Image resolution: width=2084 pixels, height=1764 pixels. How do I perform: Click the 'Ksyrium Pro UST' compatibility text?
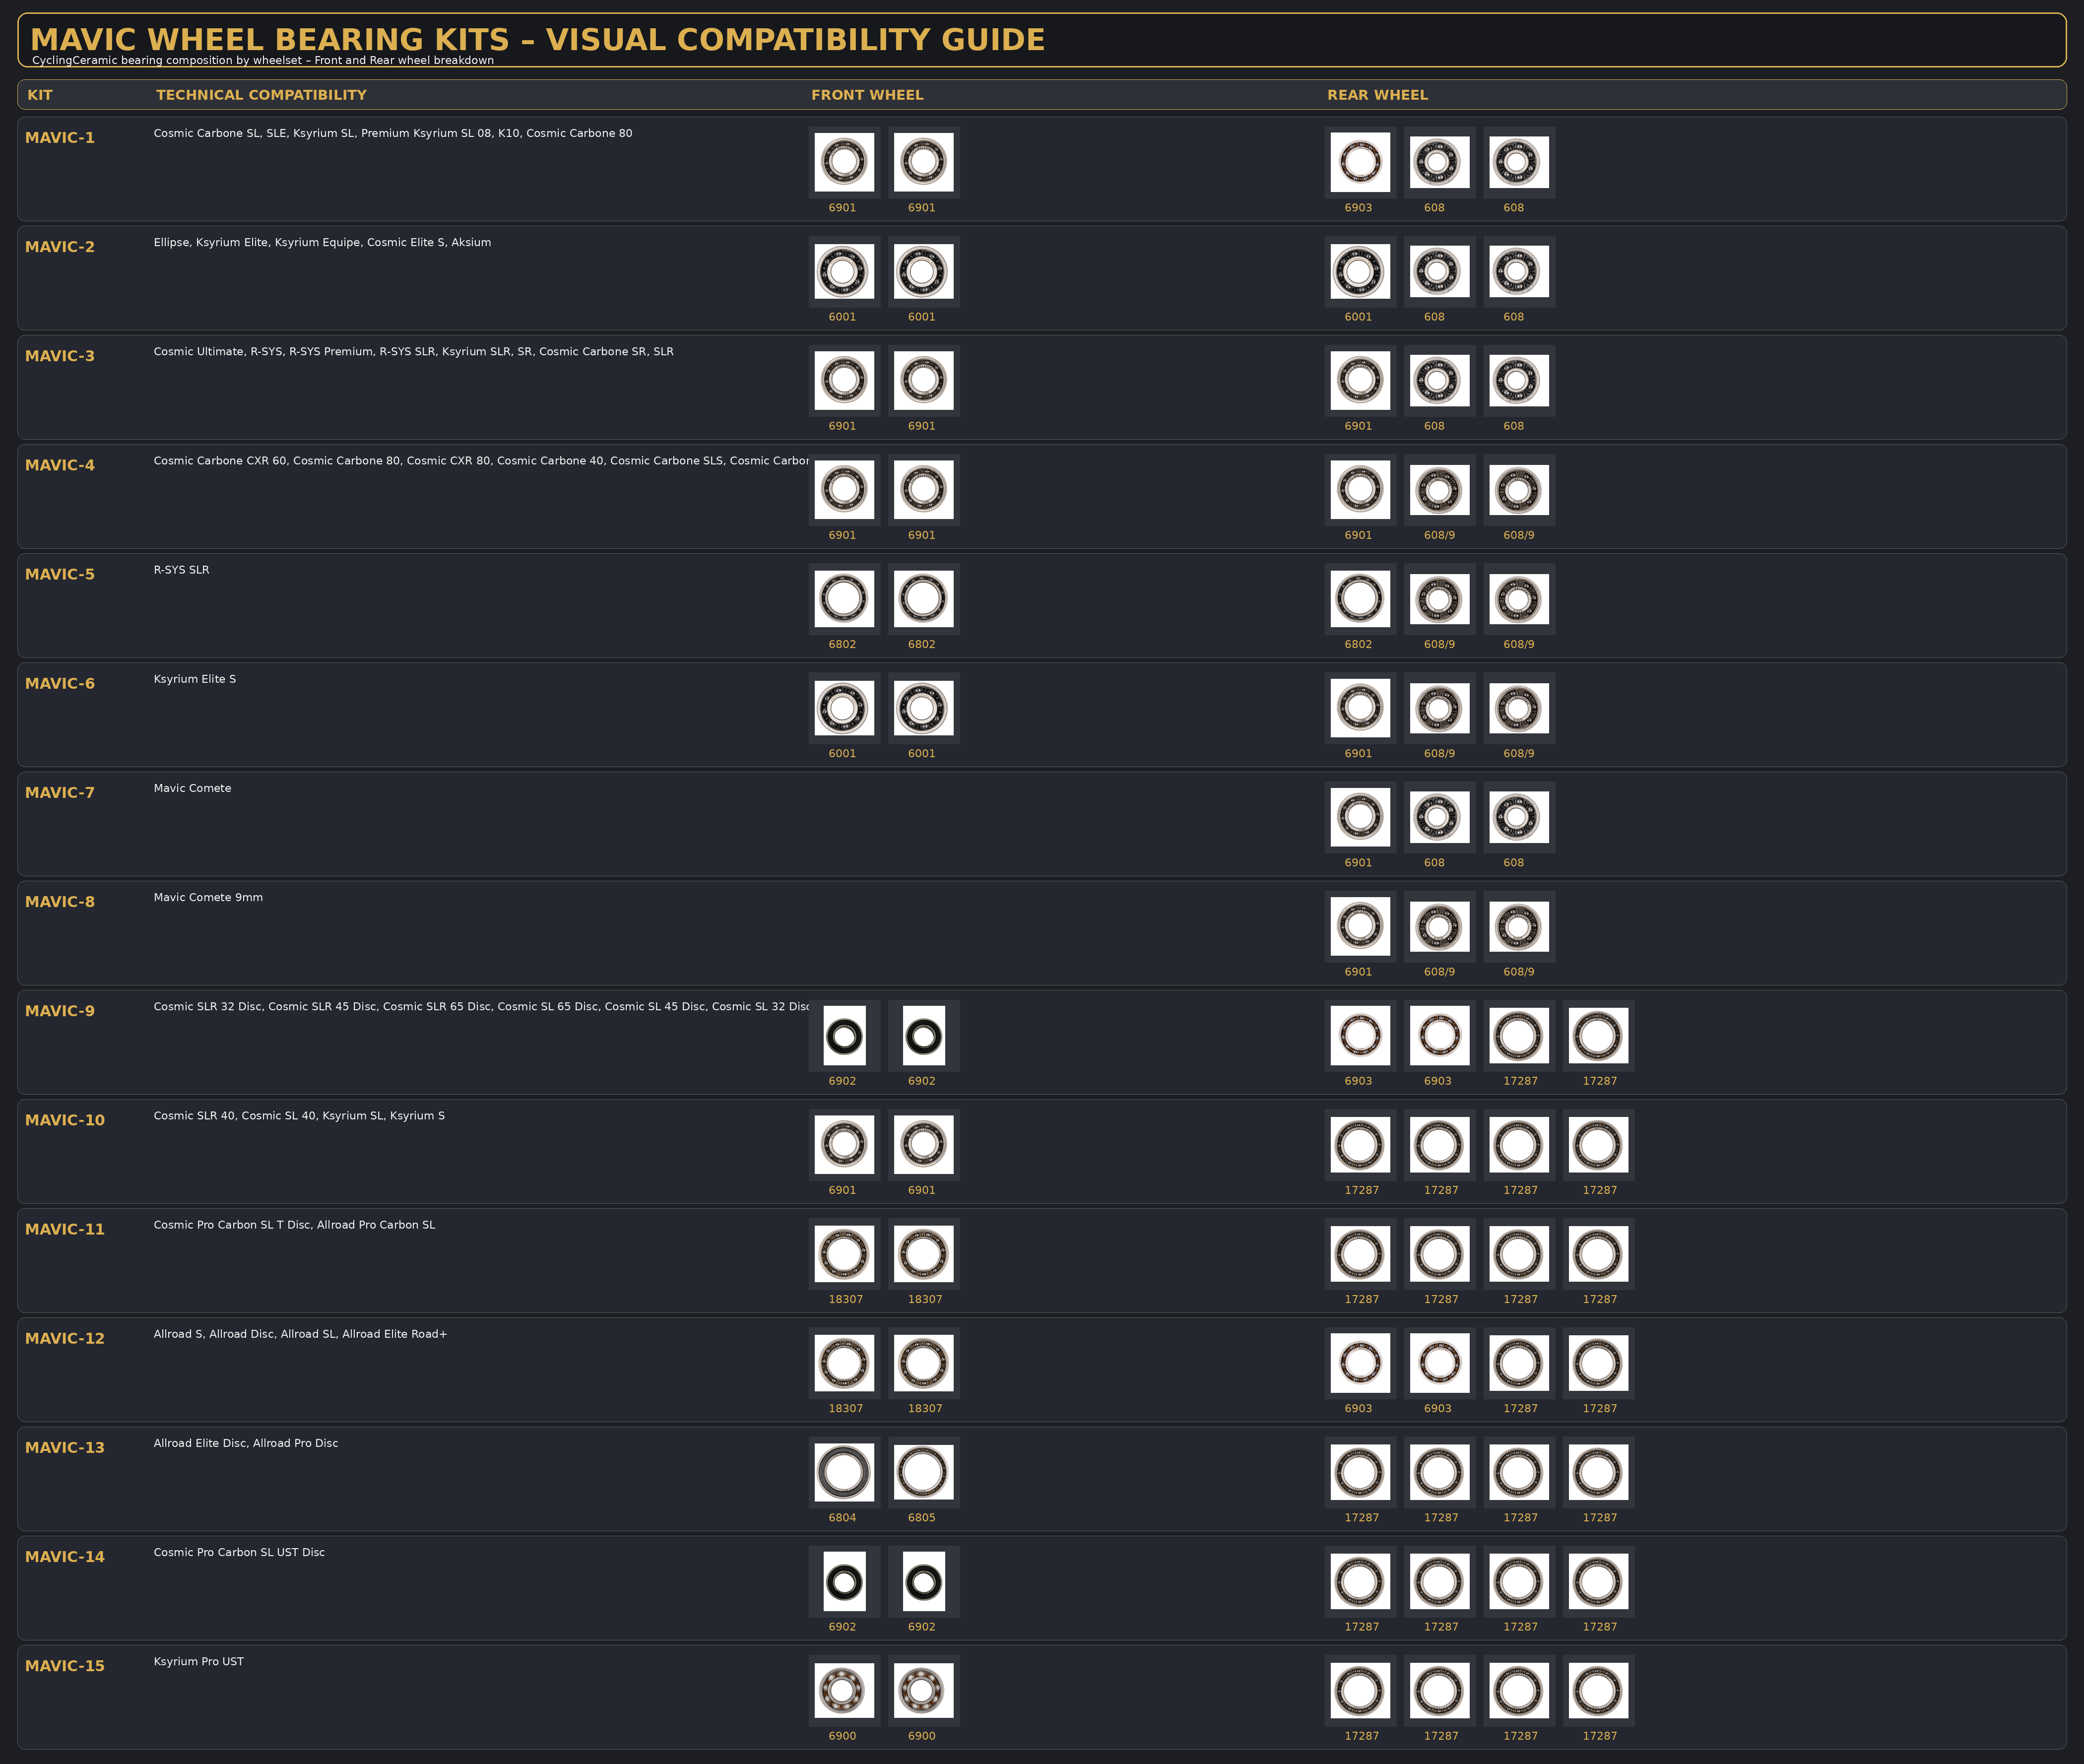199,1662
